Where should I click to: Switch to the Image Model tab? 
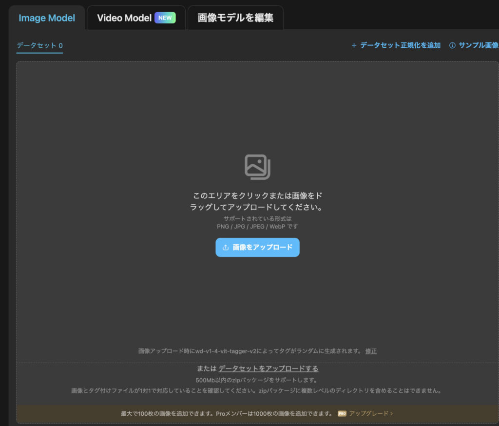click(47, 18)
